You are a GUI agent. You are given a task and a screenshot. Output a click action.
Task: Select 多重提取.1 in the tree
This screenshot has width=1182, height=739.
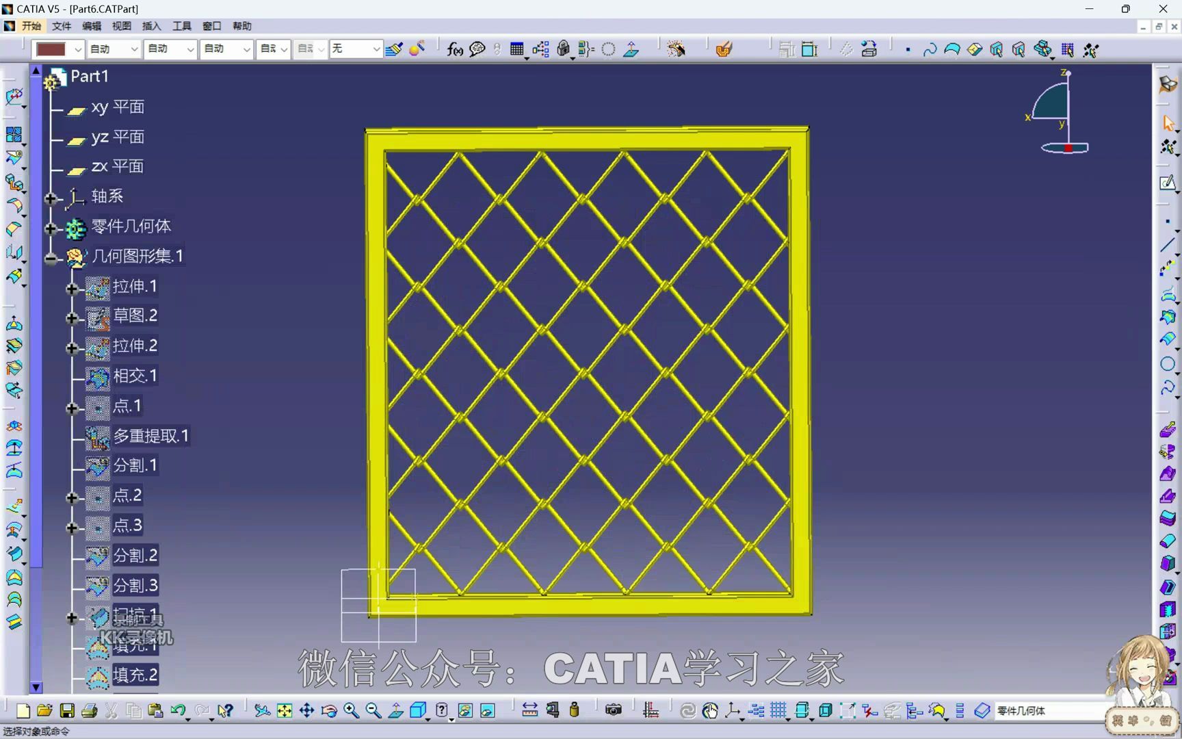pos(150,436)
